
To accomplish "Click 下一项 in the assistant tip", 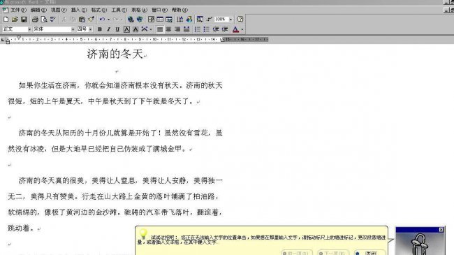I will coord(333,253).
